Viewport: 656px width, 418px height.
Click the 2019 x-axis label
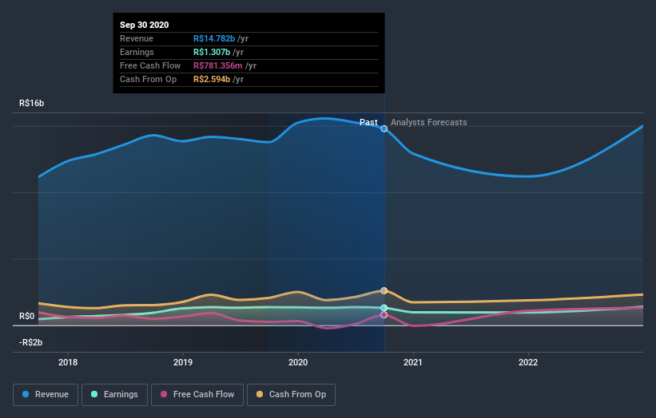[x=183, y=362]
